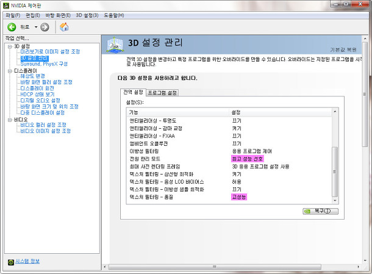The width and height of the screenshot is (372, 274).
Task: Click the 응용 프로그램 제어 value
Action: 252,151
